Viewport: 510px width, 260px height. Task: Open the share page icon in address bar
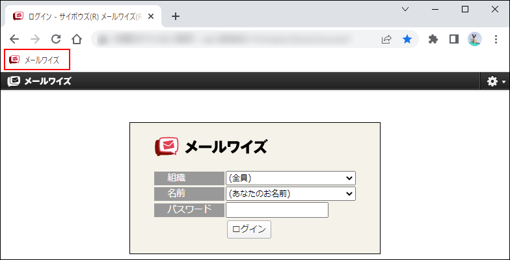tap(386, 39)
